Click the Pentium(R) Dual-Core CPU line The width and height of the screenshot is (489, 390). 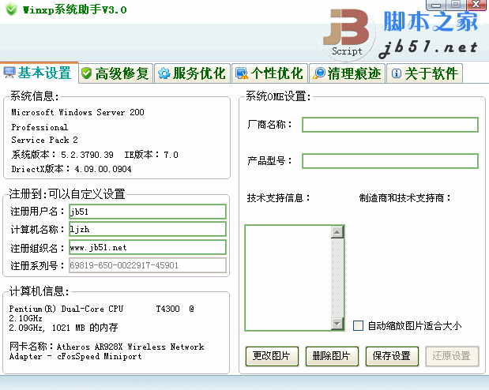(x=102, y=309)
